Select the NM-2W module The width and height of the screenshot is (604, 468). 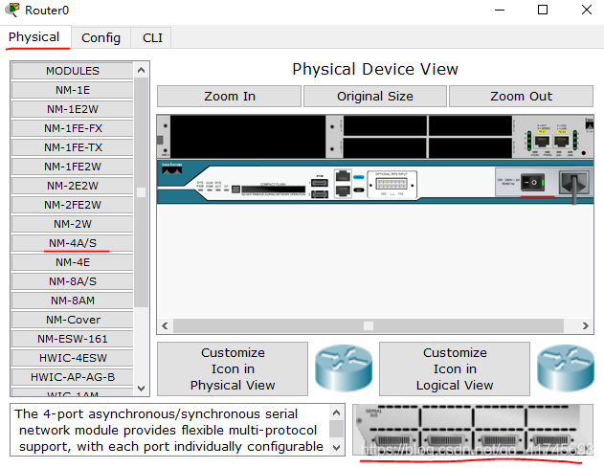point(73,224)
